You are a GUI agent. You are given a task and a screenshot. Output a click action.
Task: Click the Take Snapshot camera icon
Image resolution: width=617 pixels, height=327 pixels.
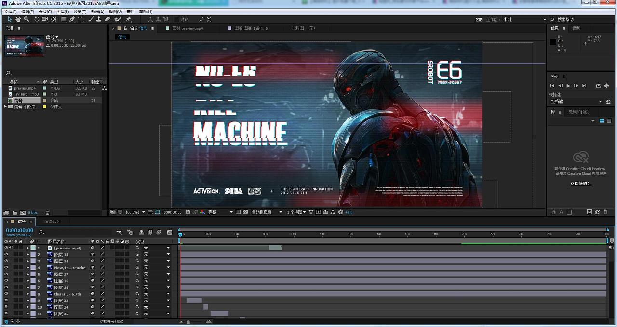click(188, 212)
